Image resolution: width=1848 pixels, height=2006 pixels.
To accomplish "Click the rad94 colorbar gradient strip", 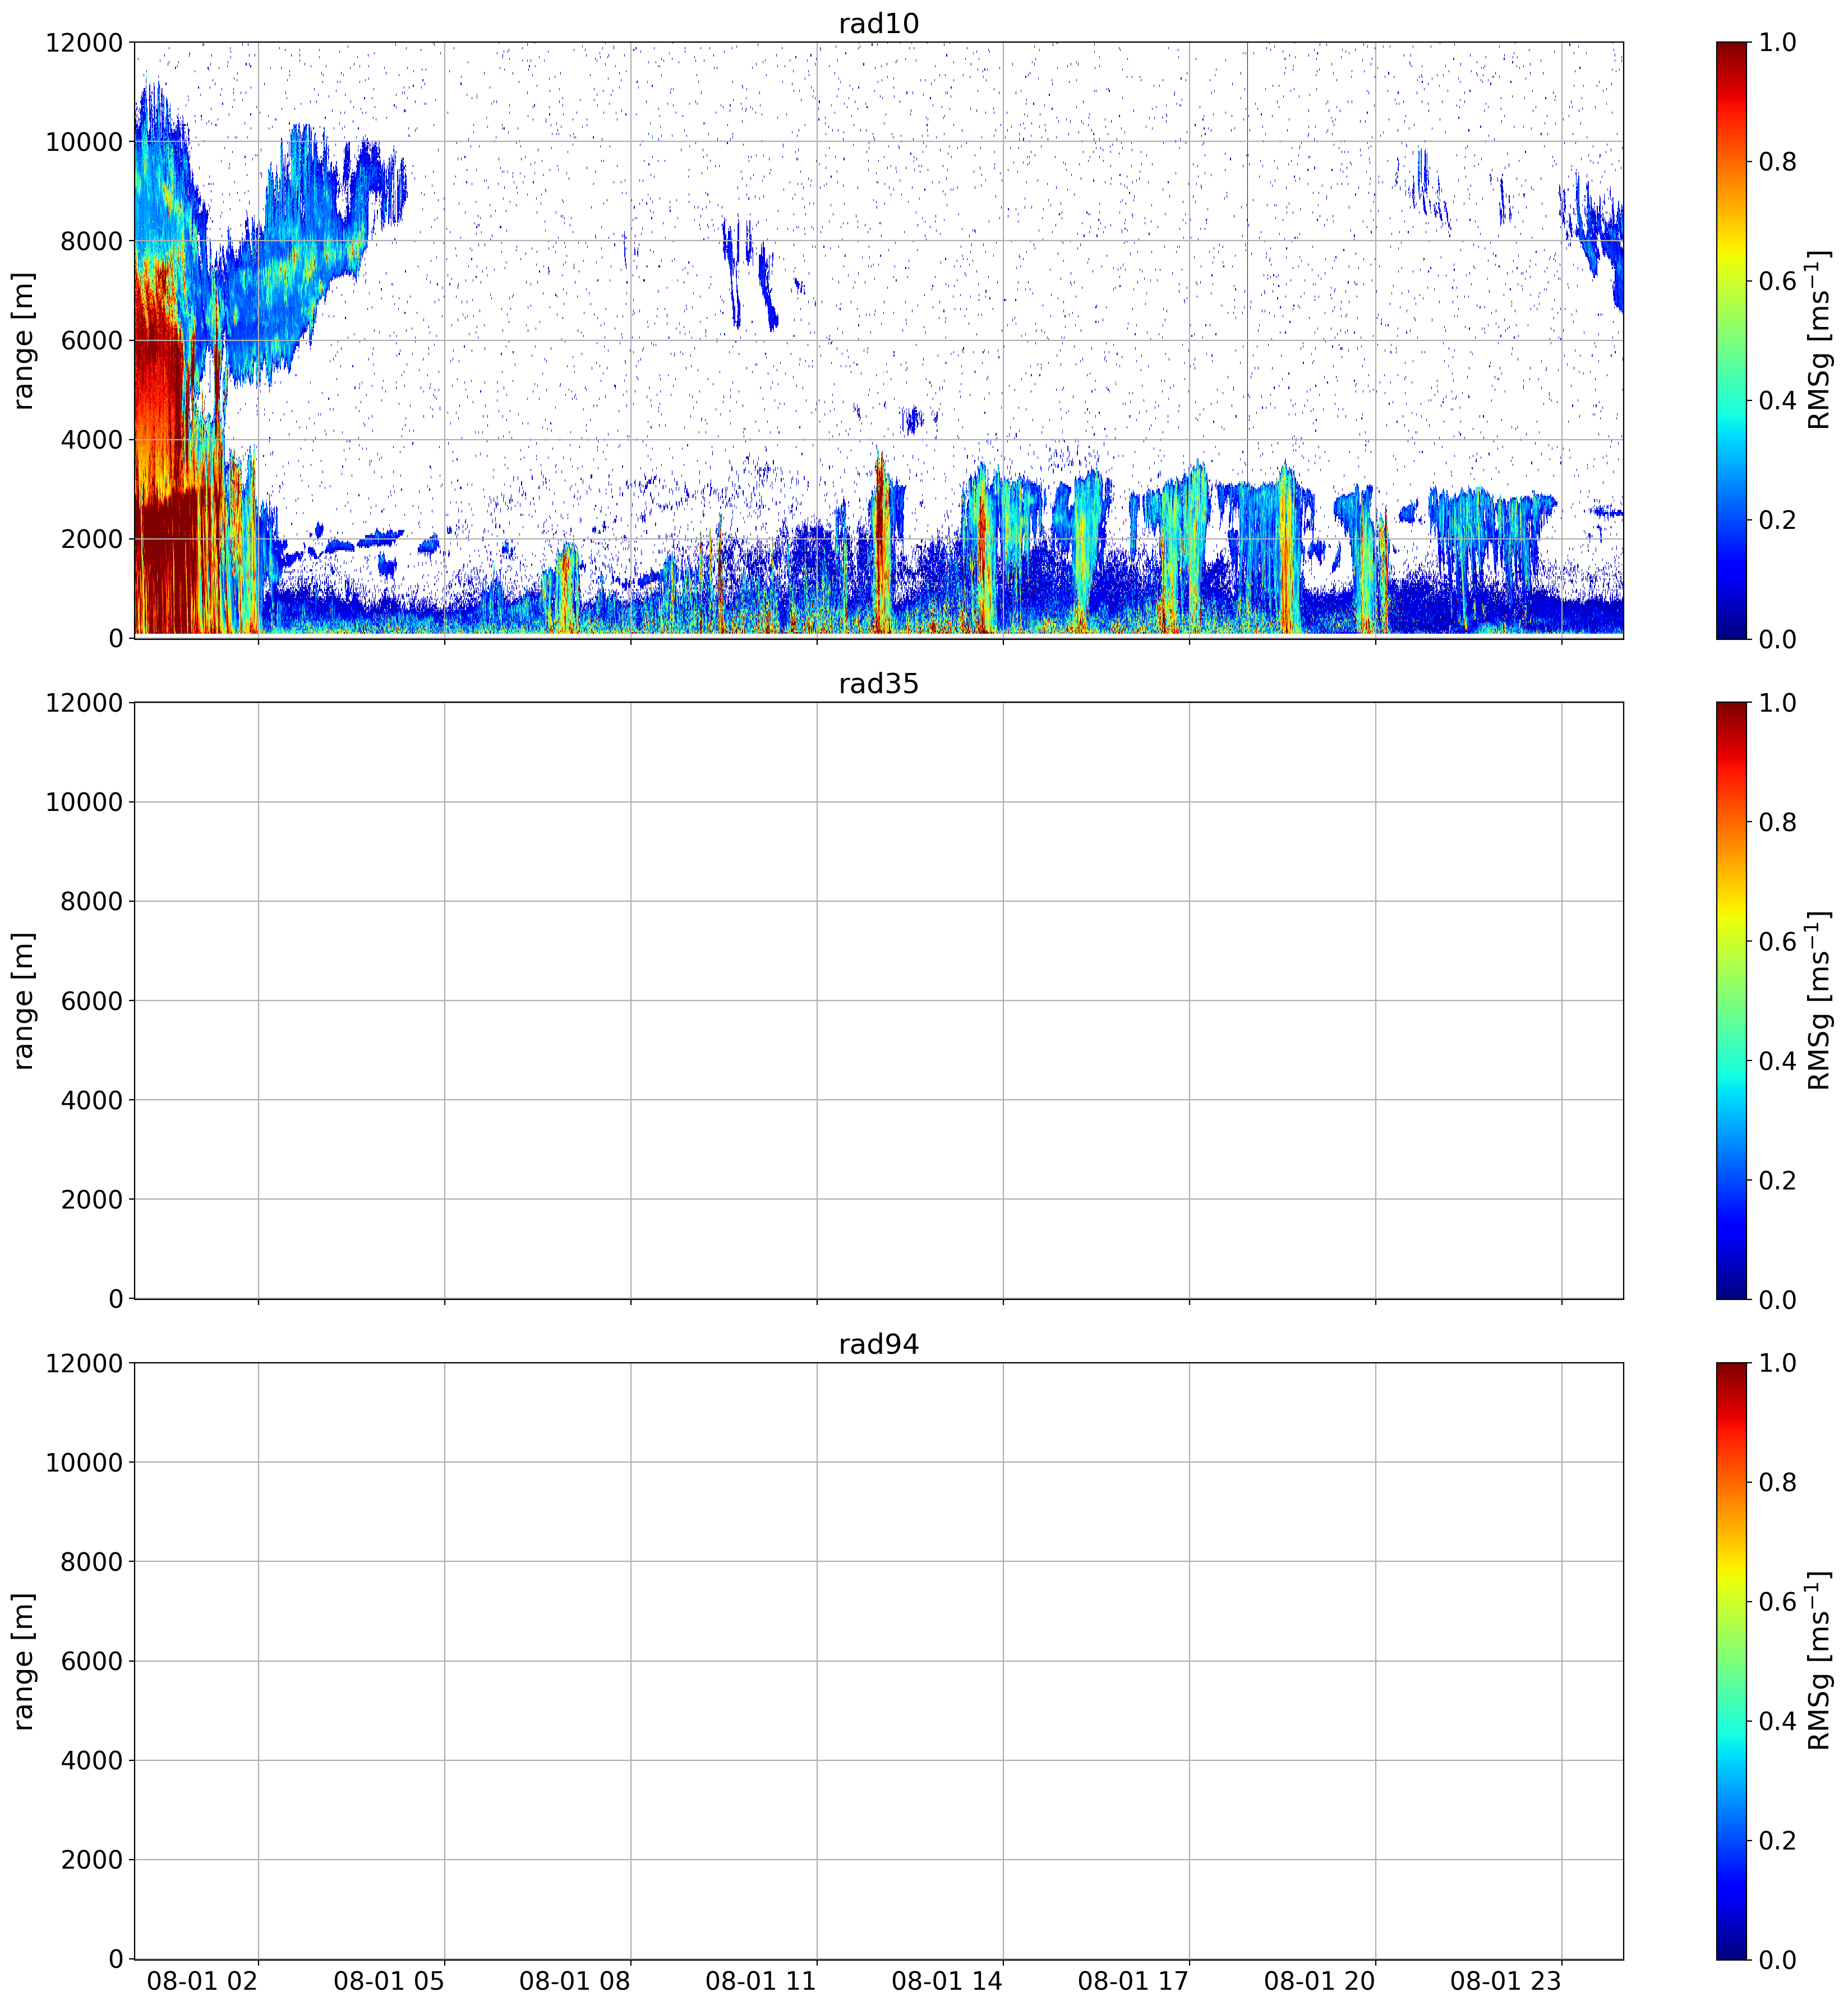I will (x=1731, y=1661).
